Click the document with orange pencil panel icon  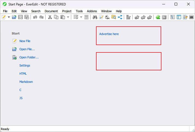[185, 17]
